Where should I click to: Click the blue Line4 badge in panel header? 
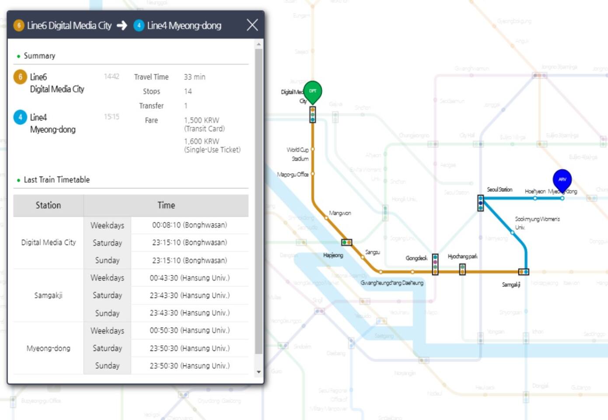139,25
